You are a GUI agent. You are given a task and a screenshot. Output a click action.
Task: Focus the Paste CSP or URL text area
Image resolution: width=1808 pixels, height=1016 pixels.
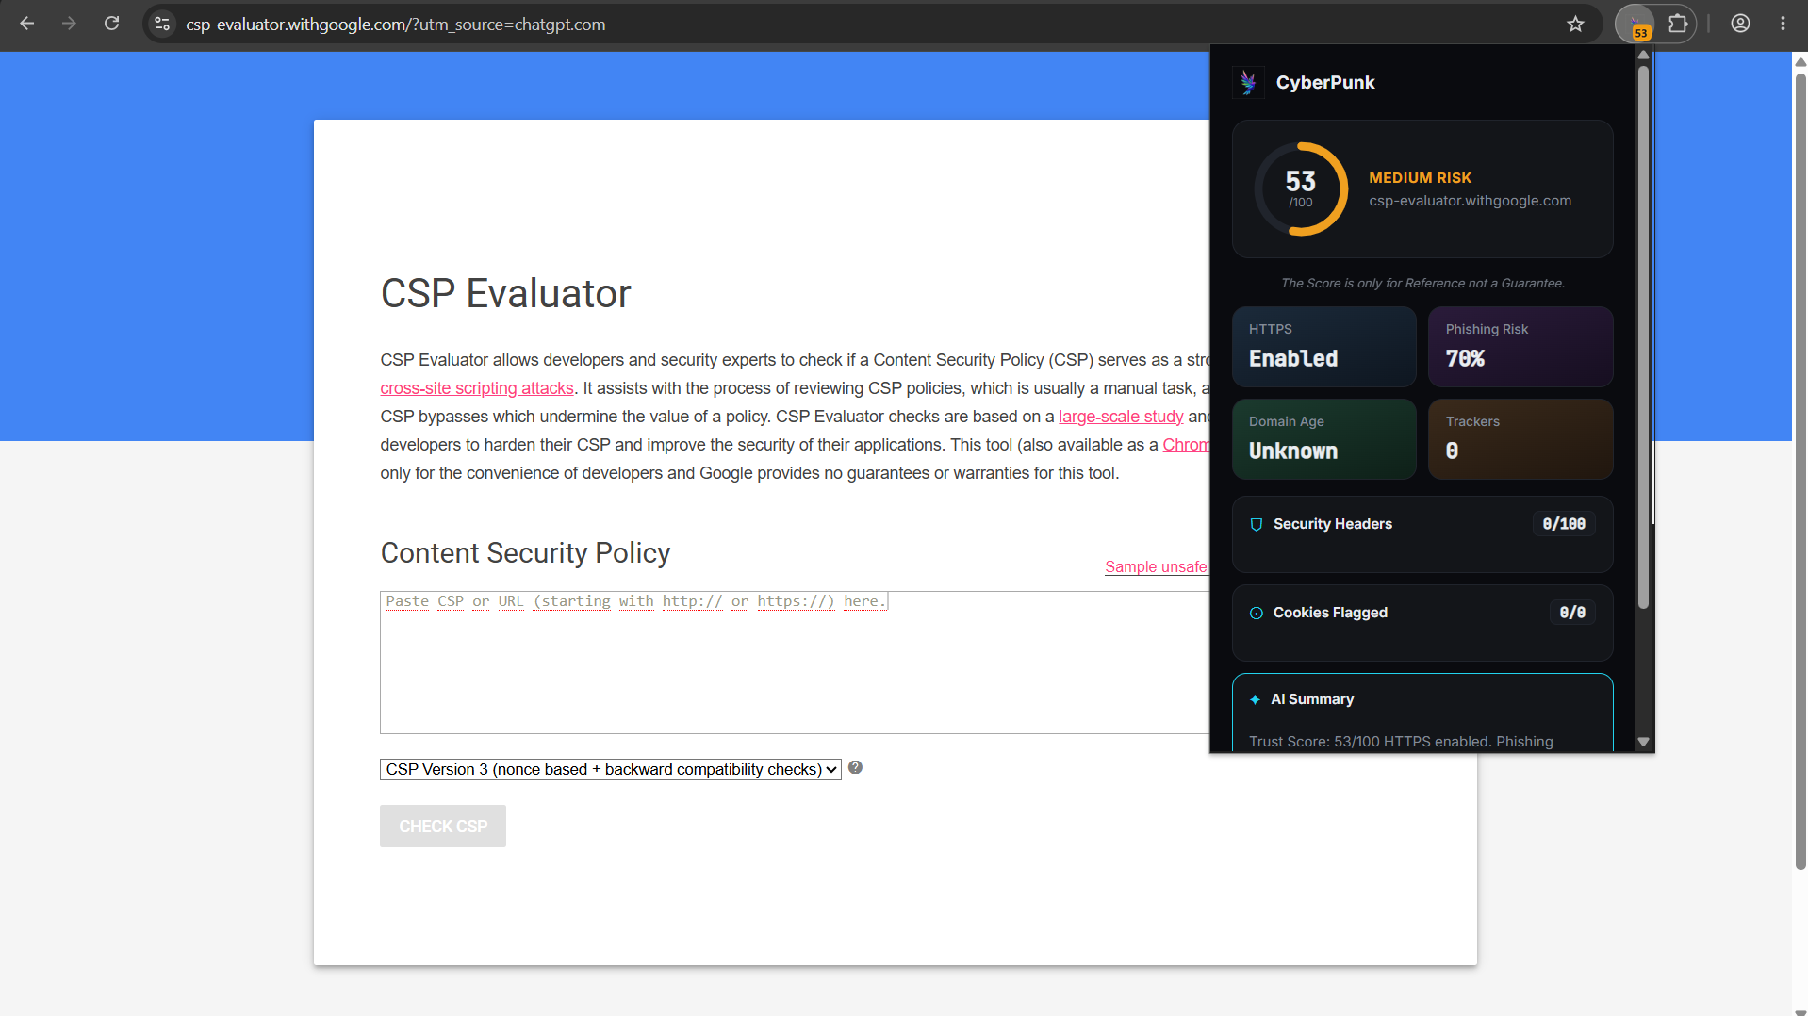click(x=795, y=663)
